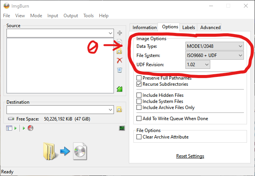Expand the Source path dropdown
Viewport: 255px width, 176px height.
(110, 33)
